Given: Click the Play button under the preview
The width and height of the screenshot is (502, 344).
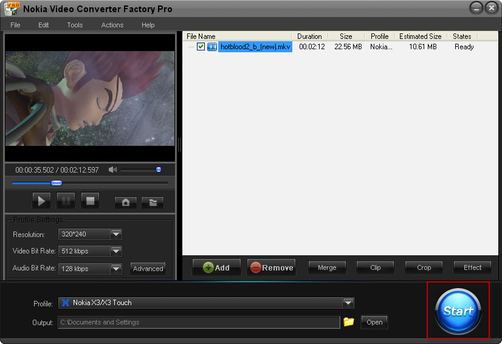Looking at the screenshot, I should click(x=41, y=201).
